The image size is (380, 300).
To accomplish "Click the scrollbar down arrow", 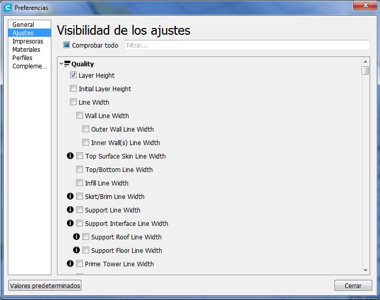I will tap(365, 270).
